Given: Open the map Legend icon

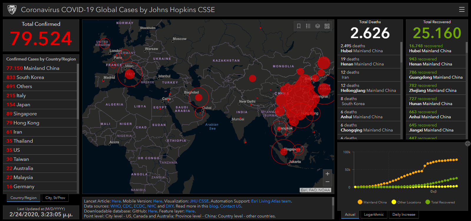Looking at the screenshot, I should (x=308, y=26).
